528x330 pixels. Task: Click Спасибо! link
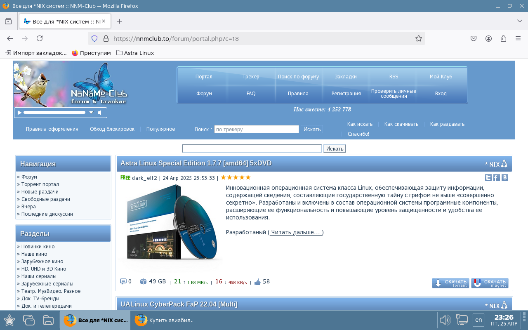(358, 134)
